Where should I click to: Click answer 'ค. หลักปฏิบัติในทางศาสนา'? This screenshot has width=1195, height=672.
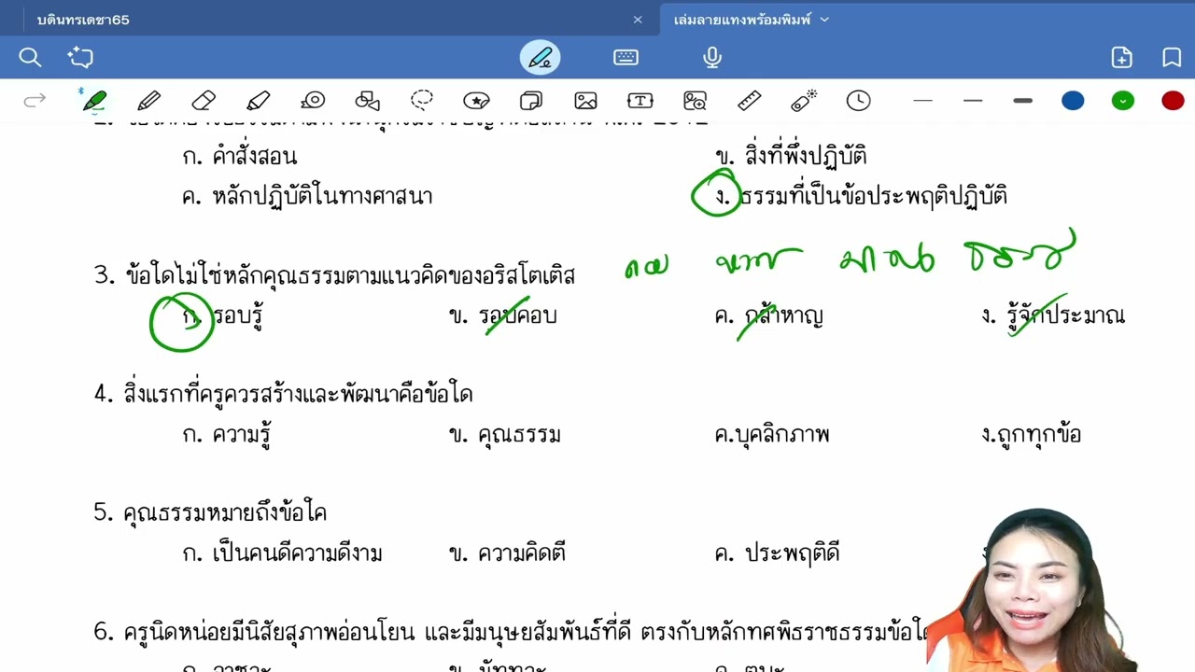(x=307, y=197)
